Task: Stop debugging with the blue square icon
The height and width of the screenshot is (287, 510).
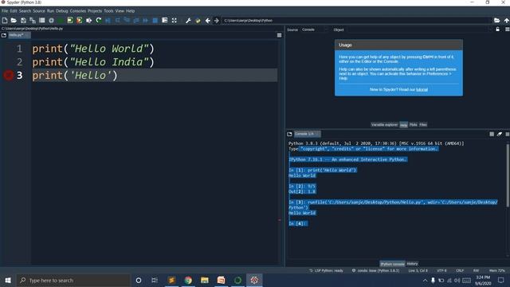Action: pyautogui.click(x=155, y=21)
